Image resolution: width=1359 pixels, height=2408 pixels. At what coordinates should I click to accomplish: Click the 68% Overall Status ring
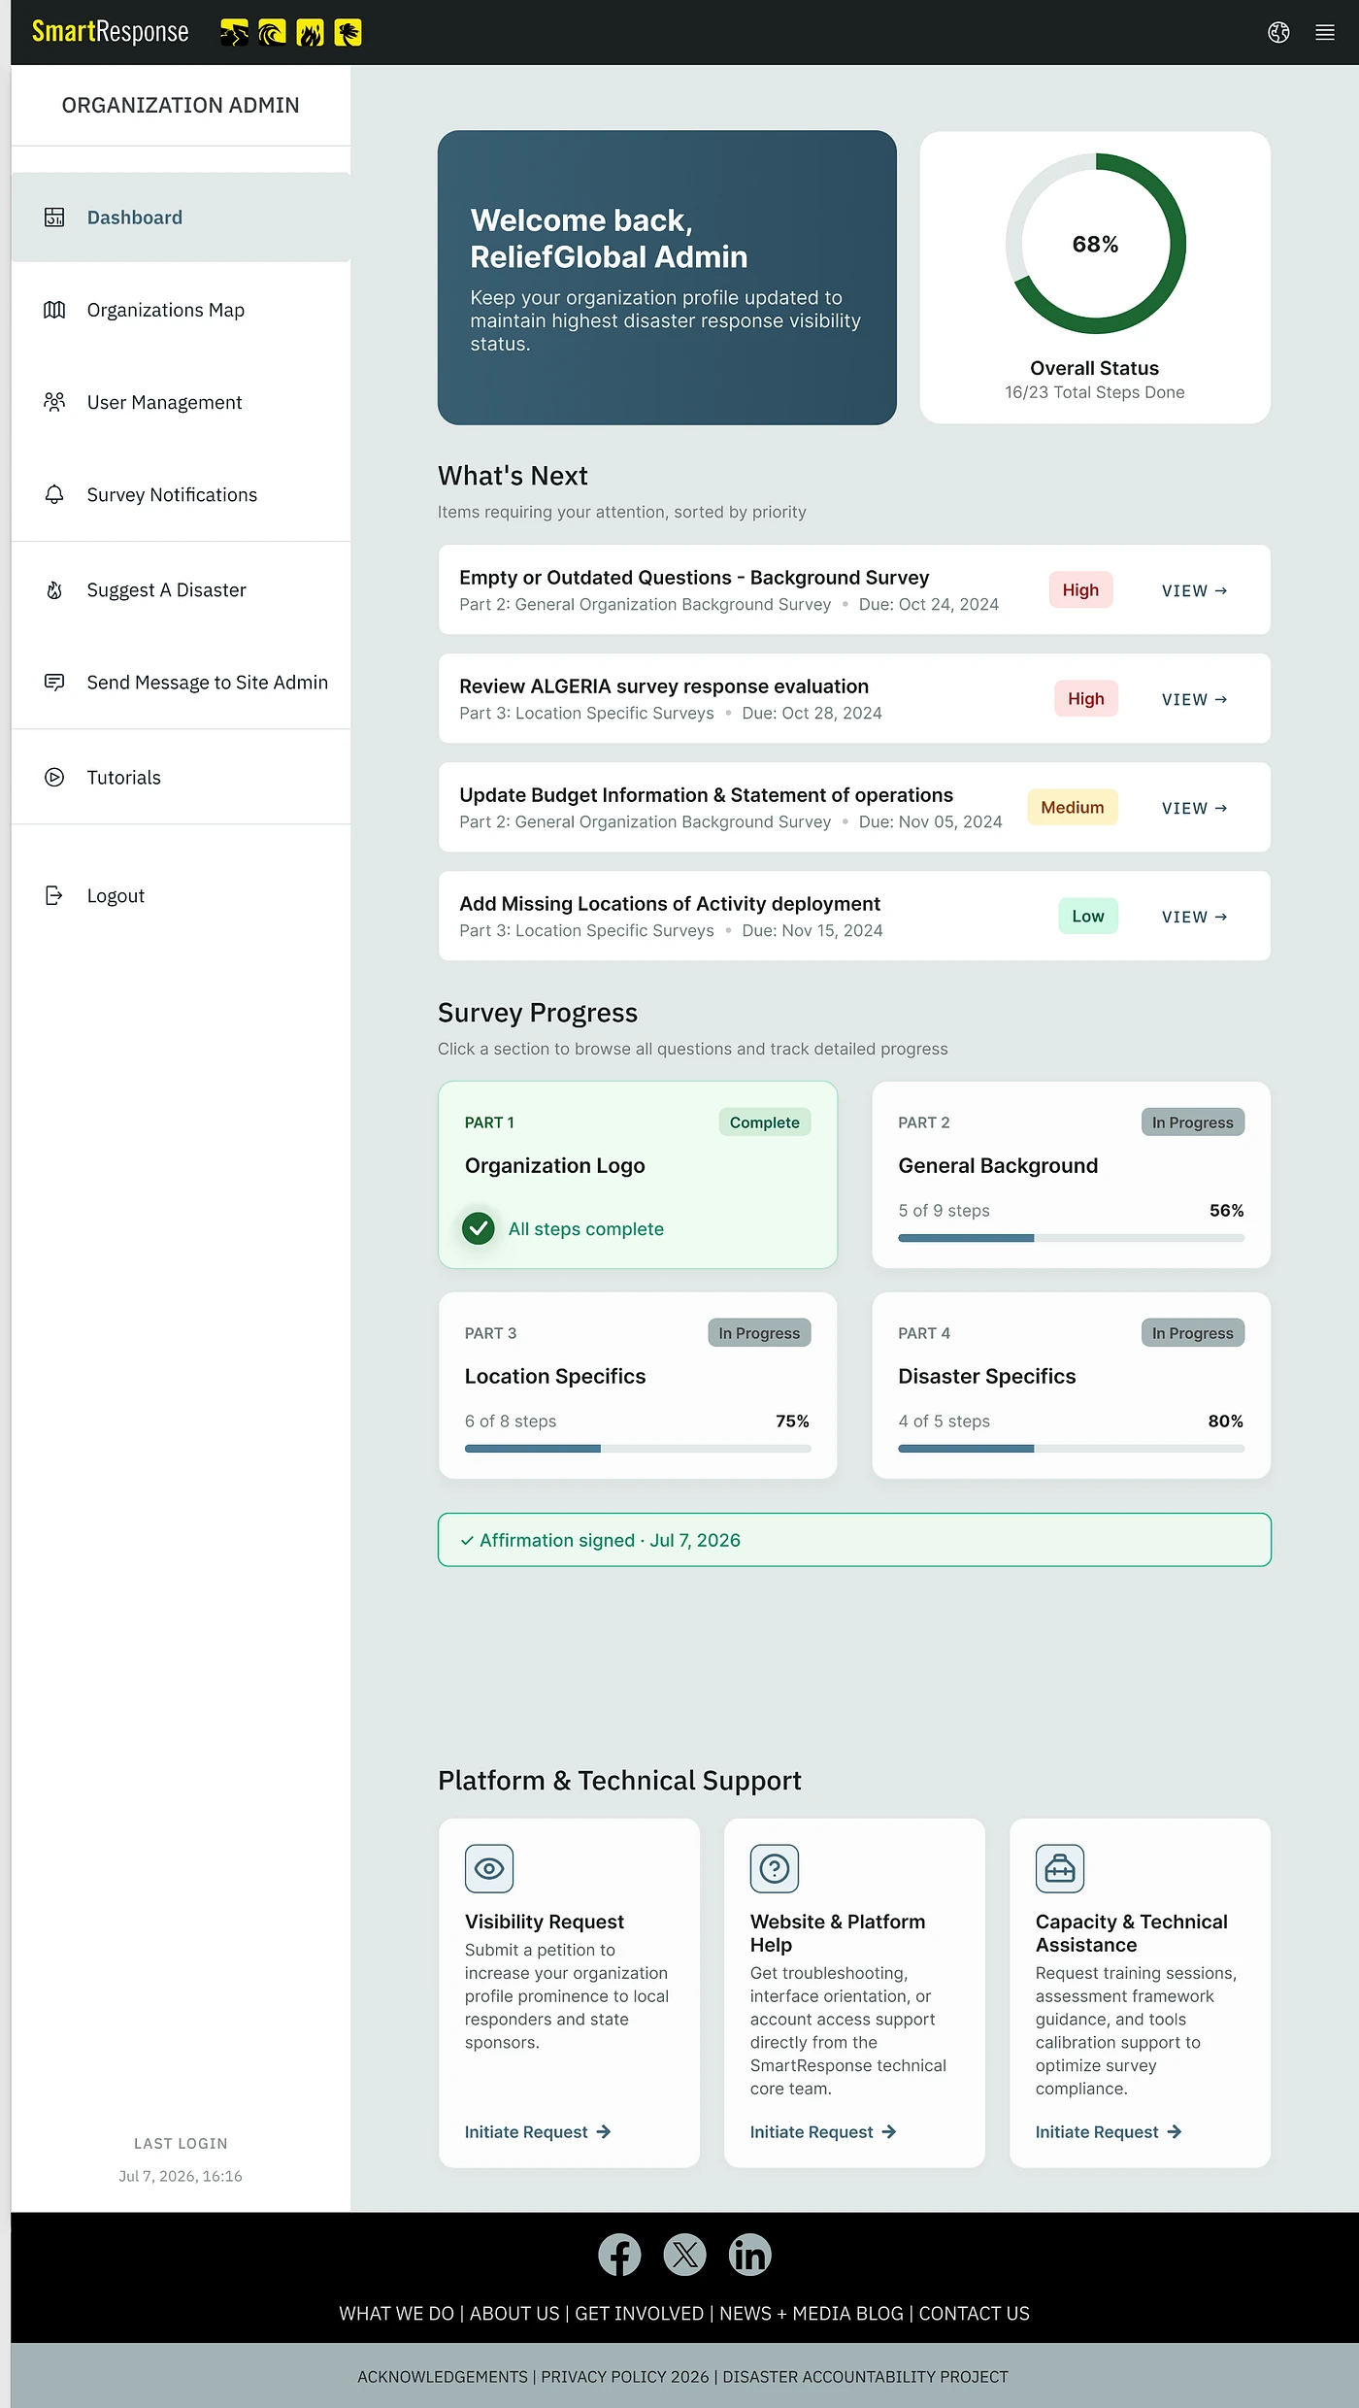[1095, 244]
